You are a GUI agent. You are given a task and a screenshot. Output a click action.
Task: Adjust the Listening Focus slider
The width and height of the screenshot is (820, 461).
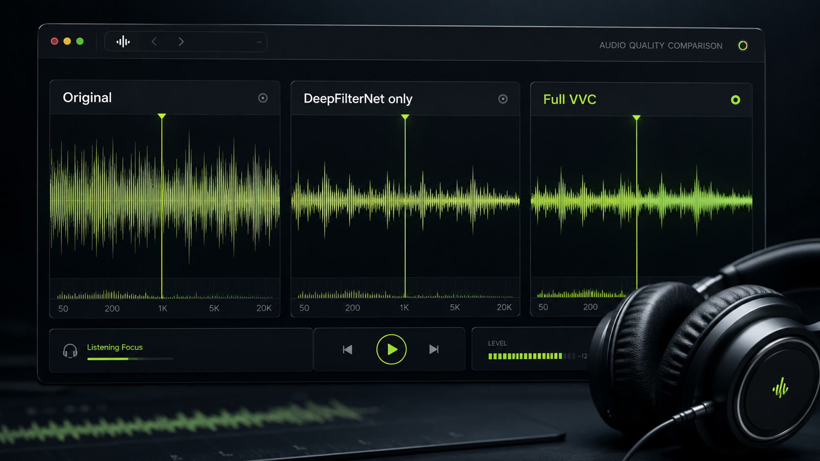coord(130,359)
